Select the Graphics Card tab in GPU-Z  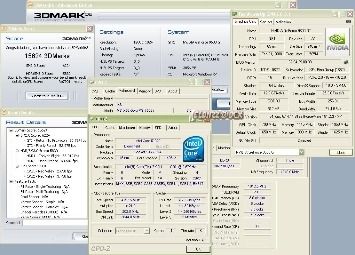(x=245, y=21)
